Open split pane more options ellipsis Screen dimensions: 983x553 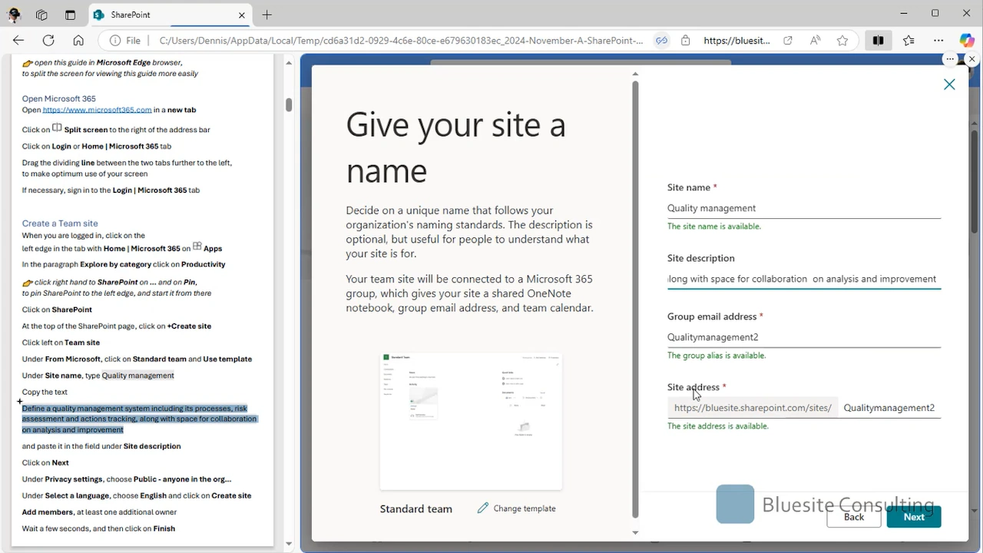(x=950, y=59)
